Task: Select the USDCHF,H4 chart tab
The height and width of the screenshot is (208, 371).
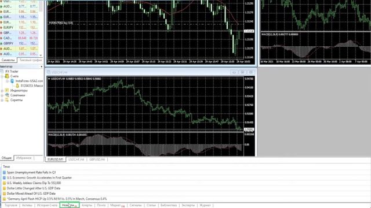Action: [76, 159]
